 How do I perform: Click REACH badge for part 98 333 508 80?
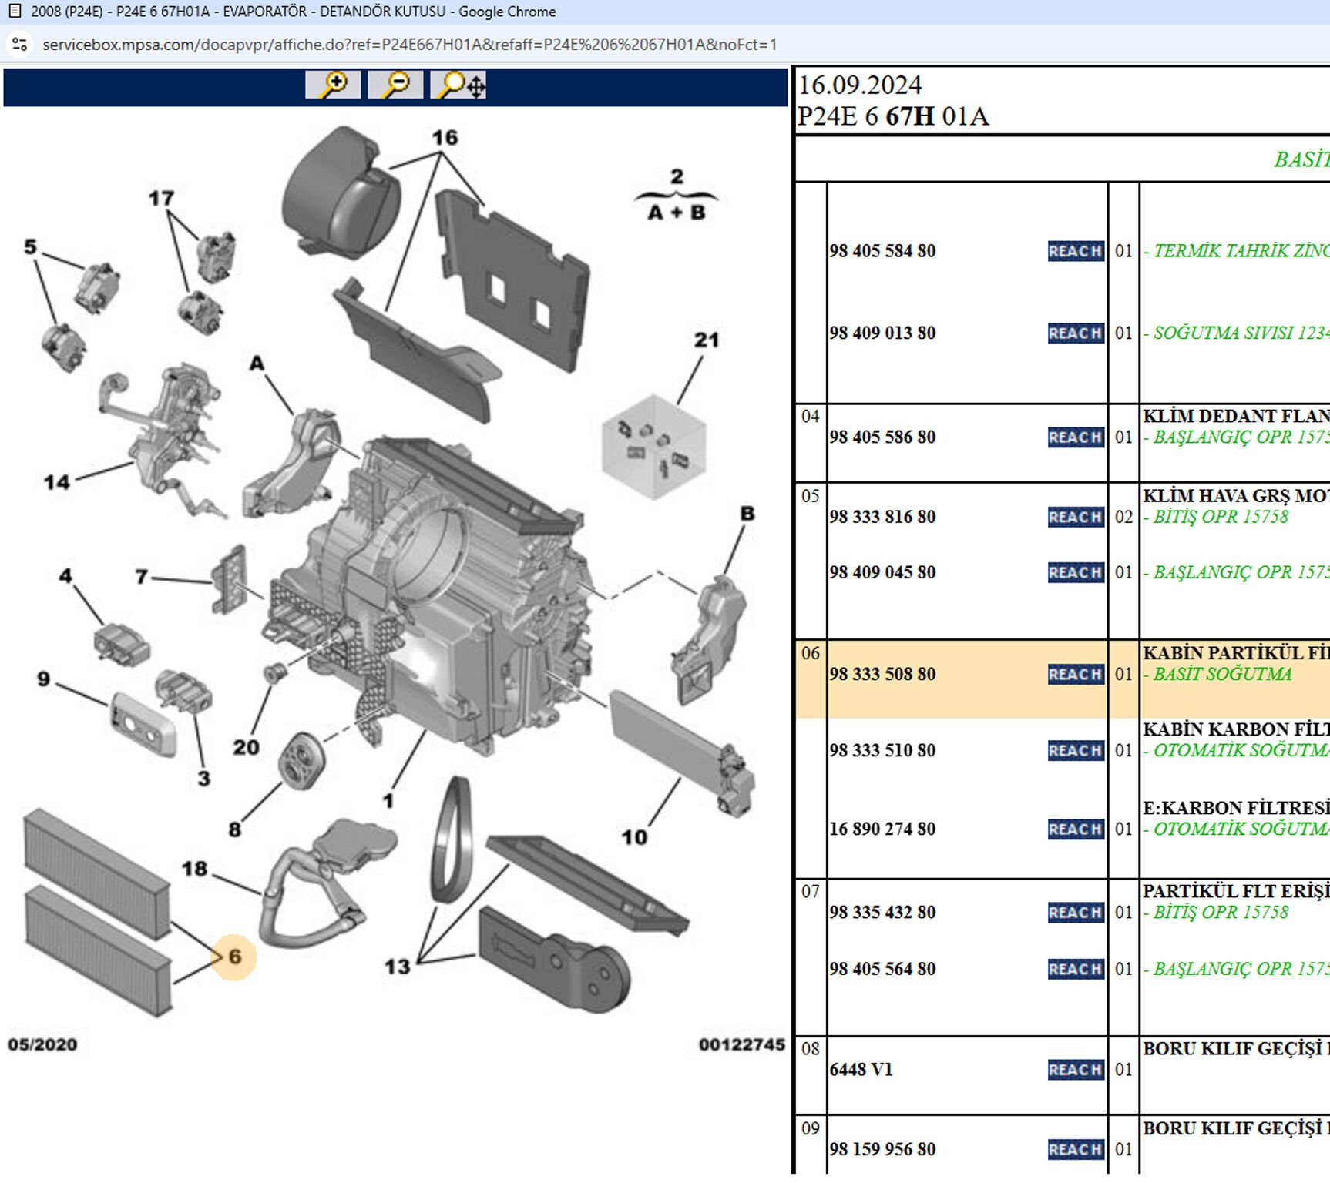tap(1075, 675)
